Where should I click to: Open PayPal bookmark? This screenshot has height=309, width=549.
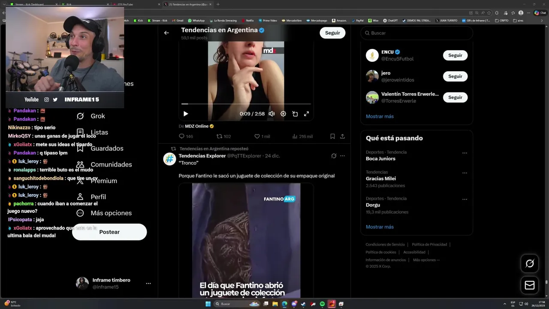357,20
